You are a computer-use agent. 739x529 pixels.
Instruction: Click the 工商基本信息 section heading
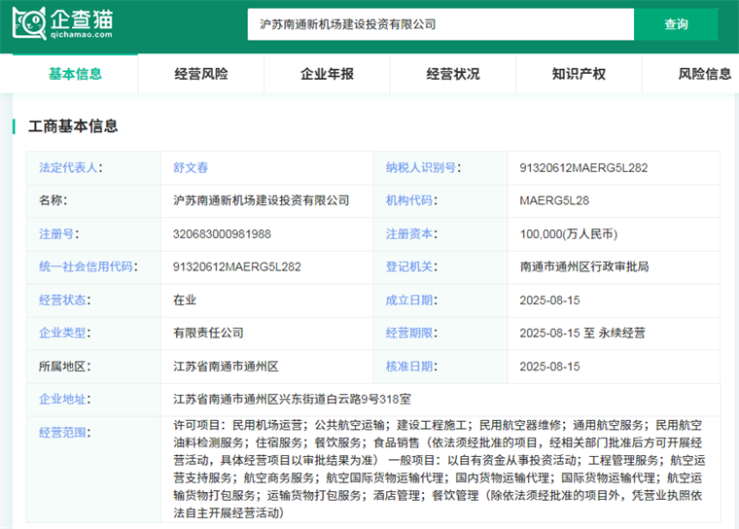click(x=73, y=126)
